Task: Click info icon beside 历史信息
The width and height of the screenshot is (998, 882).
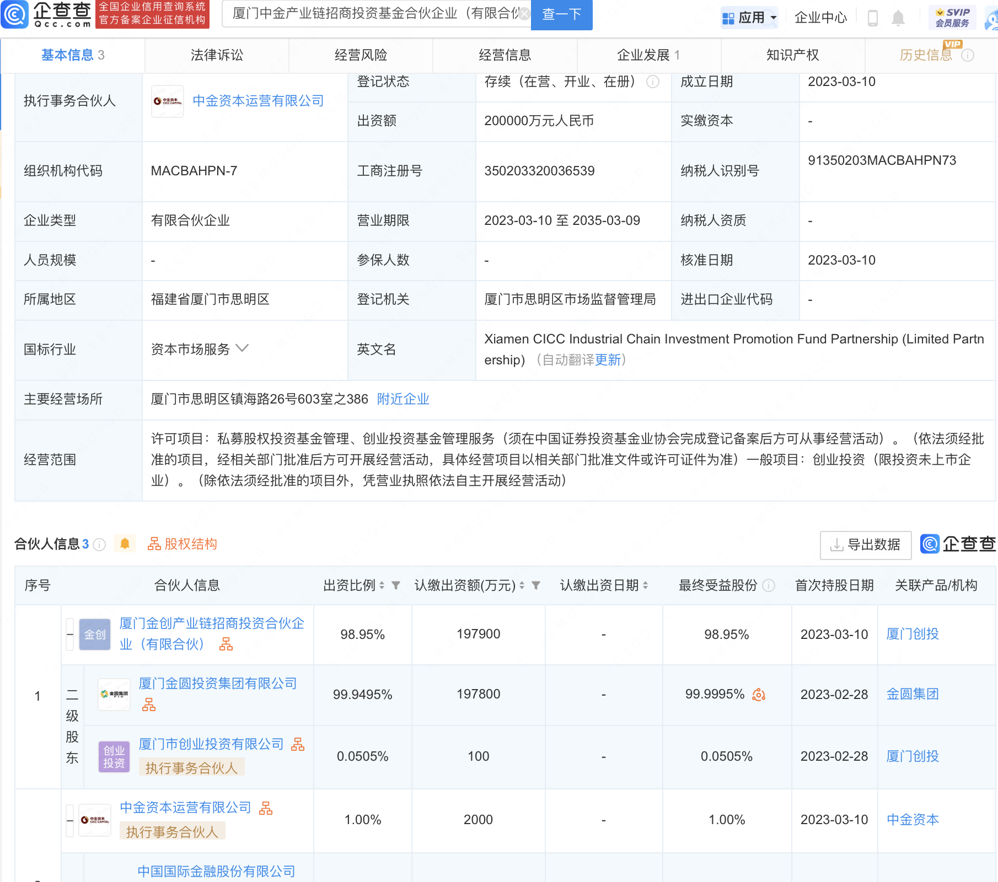Action: click(x=968, y=55)
